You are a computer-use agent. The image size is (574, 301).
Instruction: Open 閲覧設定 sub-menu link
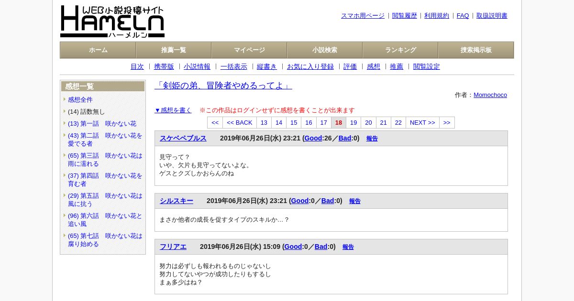(427, 66)
